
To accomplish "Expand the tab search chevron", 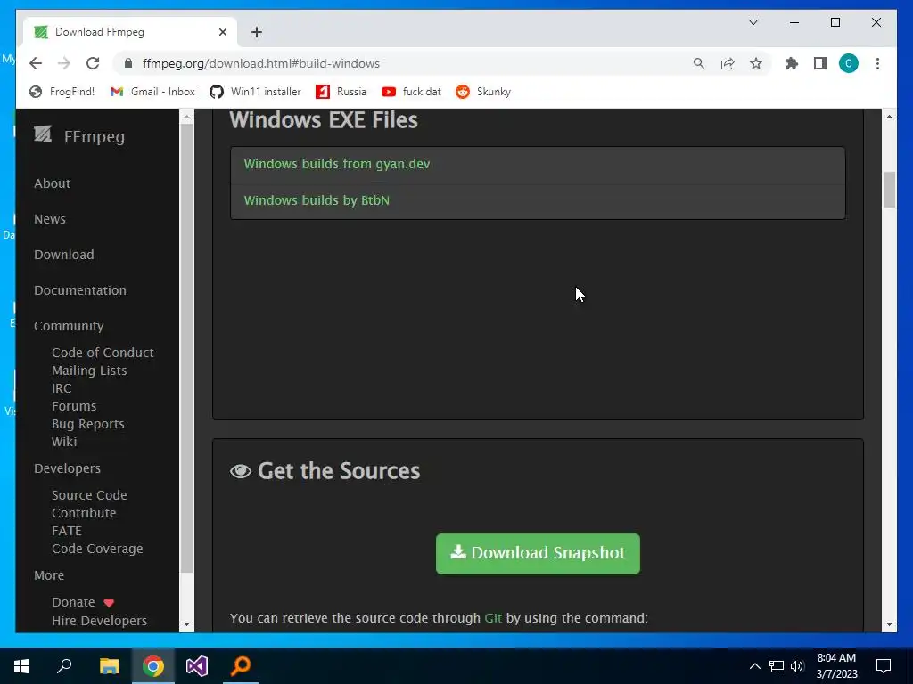I will 753,22.
